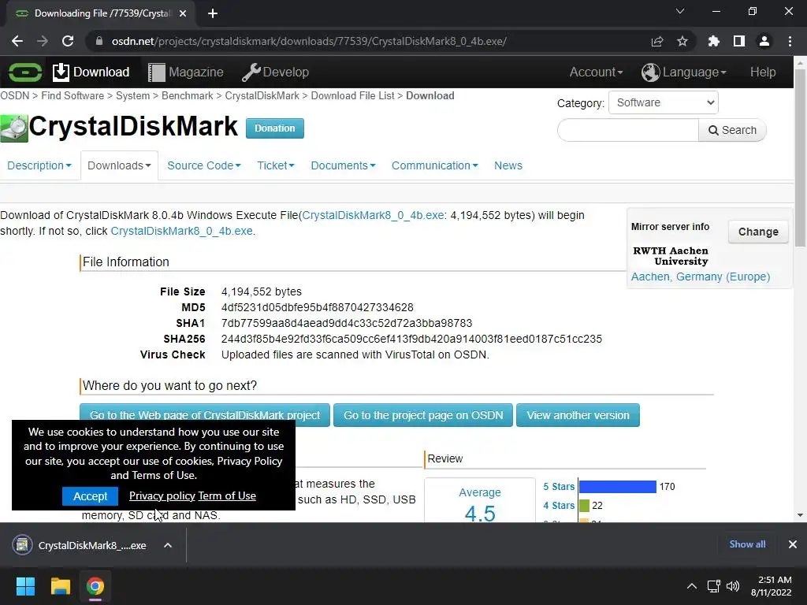Viewport: 807px width, 605px height.
Task: Open the network tray icon
Action: tap(713, 586)
